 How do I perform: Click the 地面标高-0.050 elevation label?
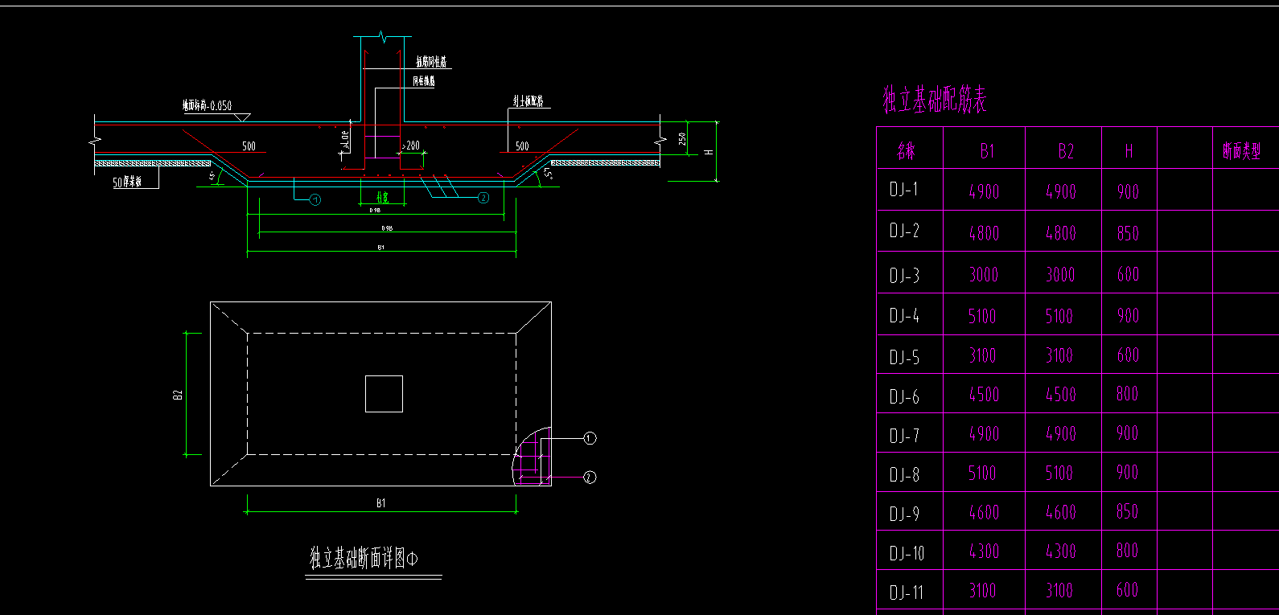(207, 105)
